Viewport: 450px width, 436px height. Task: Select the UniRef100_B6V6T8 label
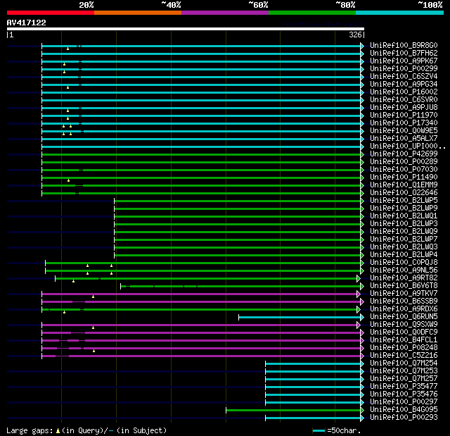click(x=404, y=286)
